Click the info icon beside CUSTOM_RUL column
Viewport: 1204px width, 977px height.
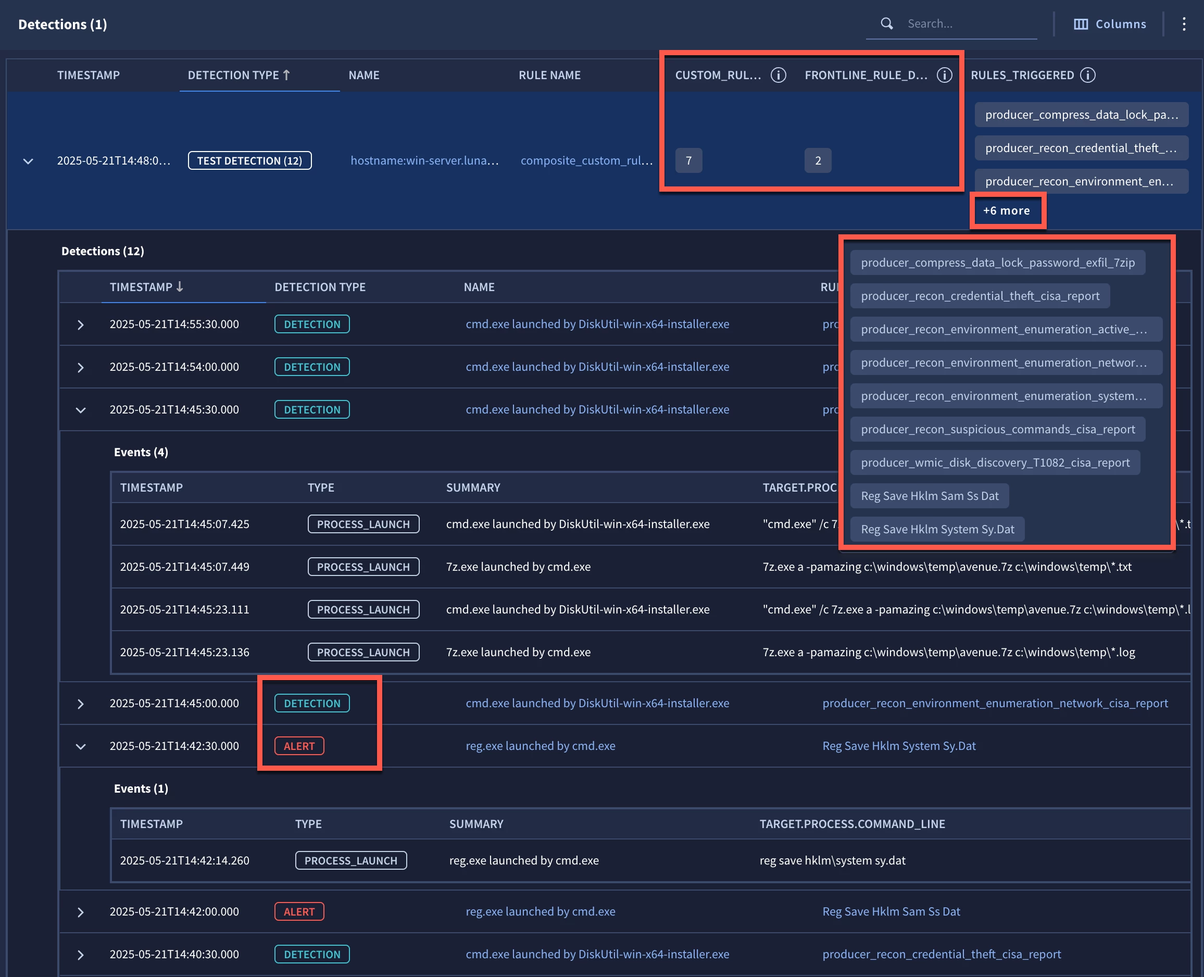tap(778, 75)
